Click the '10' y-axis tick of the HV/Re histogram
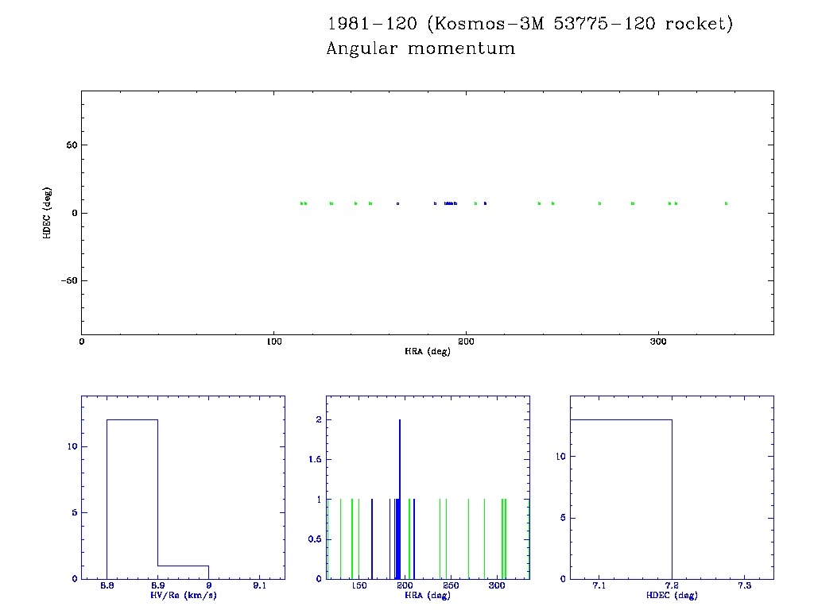Viewport: 814px width, 610px height. click(72, 446)
